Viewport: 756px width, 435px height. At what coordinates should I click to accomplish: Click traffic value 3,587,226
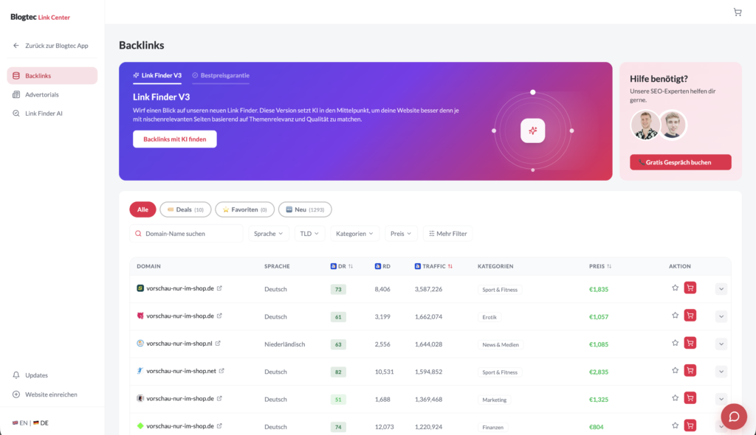(x=428, y=289)
